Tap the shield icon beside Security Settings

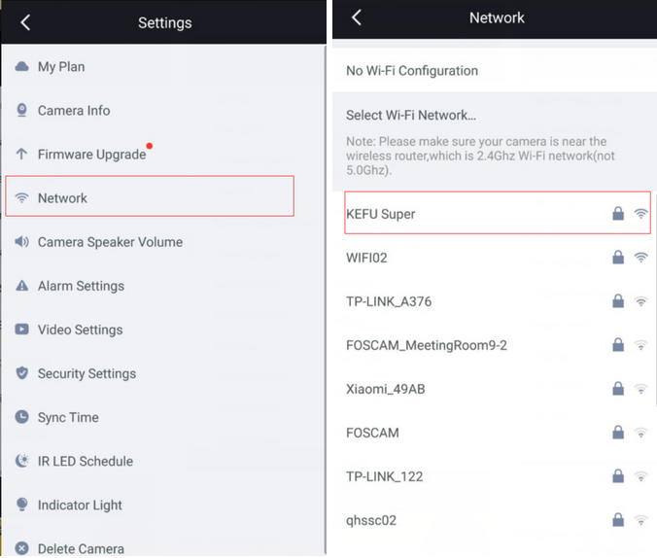pos(21,373)
